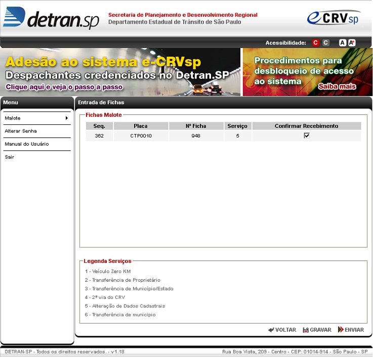Increase font size with A+ icon
Image resolution: width=373 pixels, height=358 pixels.
click(x=352, y=43)
